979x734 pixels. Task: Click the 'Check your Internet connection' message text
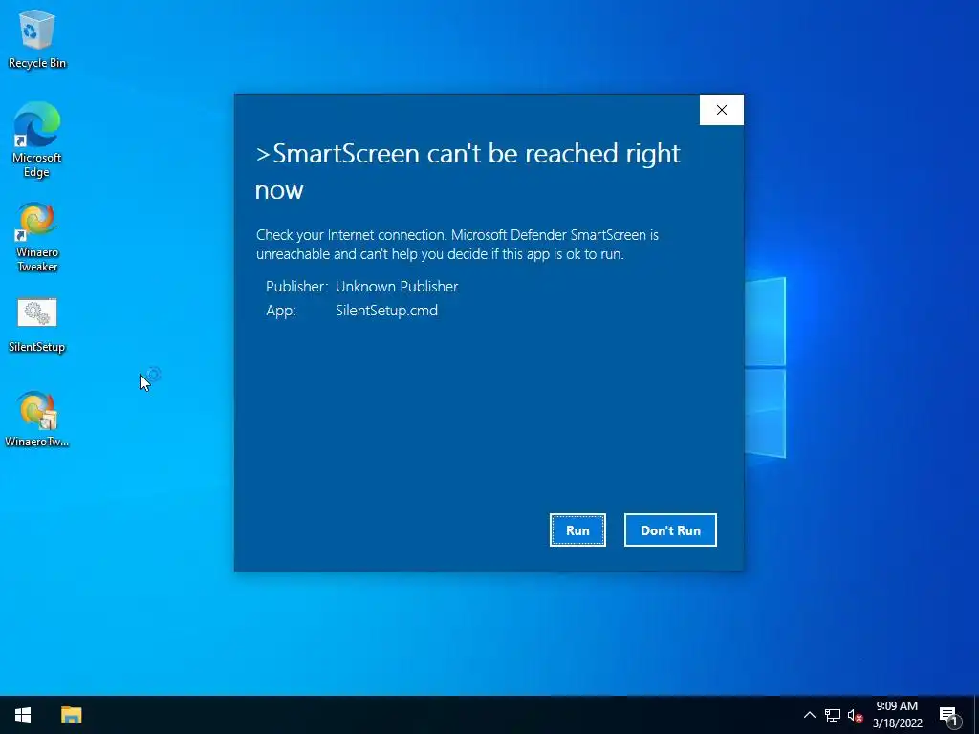click(x=457, y=244)
